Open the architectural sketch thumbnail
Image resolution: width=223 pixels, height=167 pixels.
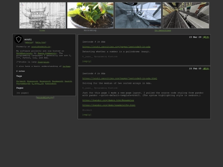click(x=43, y=15)
